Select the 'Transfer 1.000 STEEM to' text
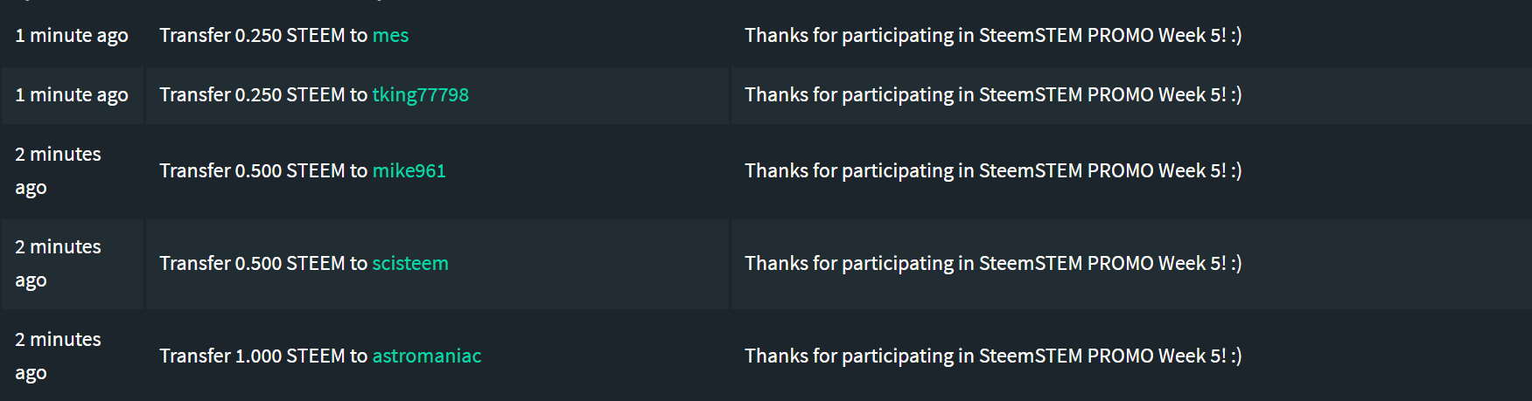The image size is (1532, 401). (263, 356)
